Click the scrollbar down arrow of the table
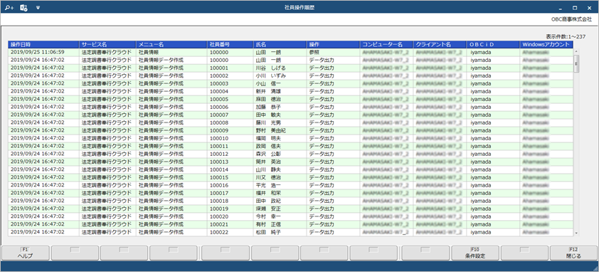Viewport: 599px width, 272px height. pos(576,233)
